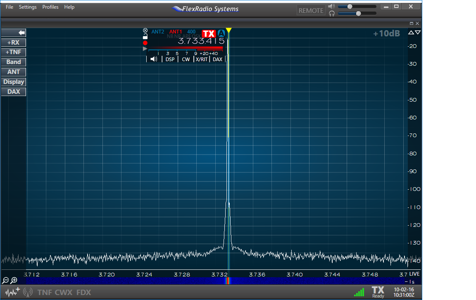Open the ANT1 transmit antenna dropdown
Viewport: 476px width, 300px height.
[x=176, y=31]
